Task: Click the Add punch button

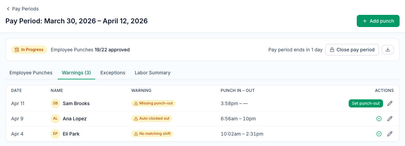Action: 378,21
